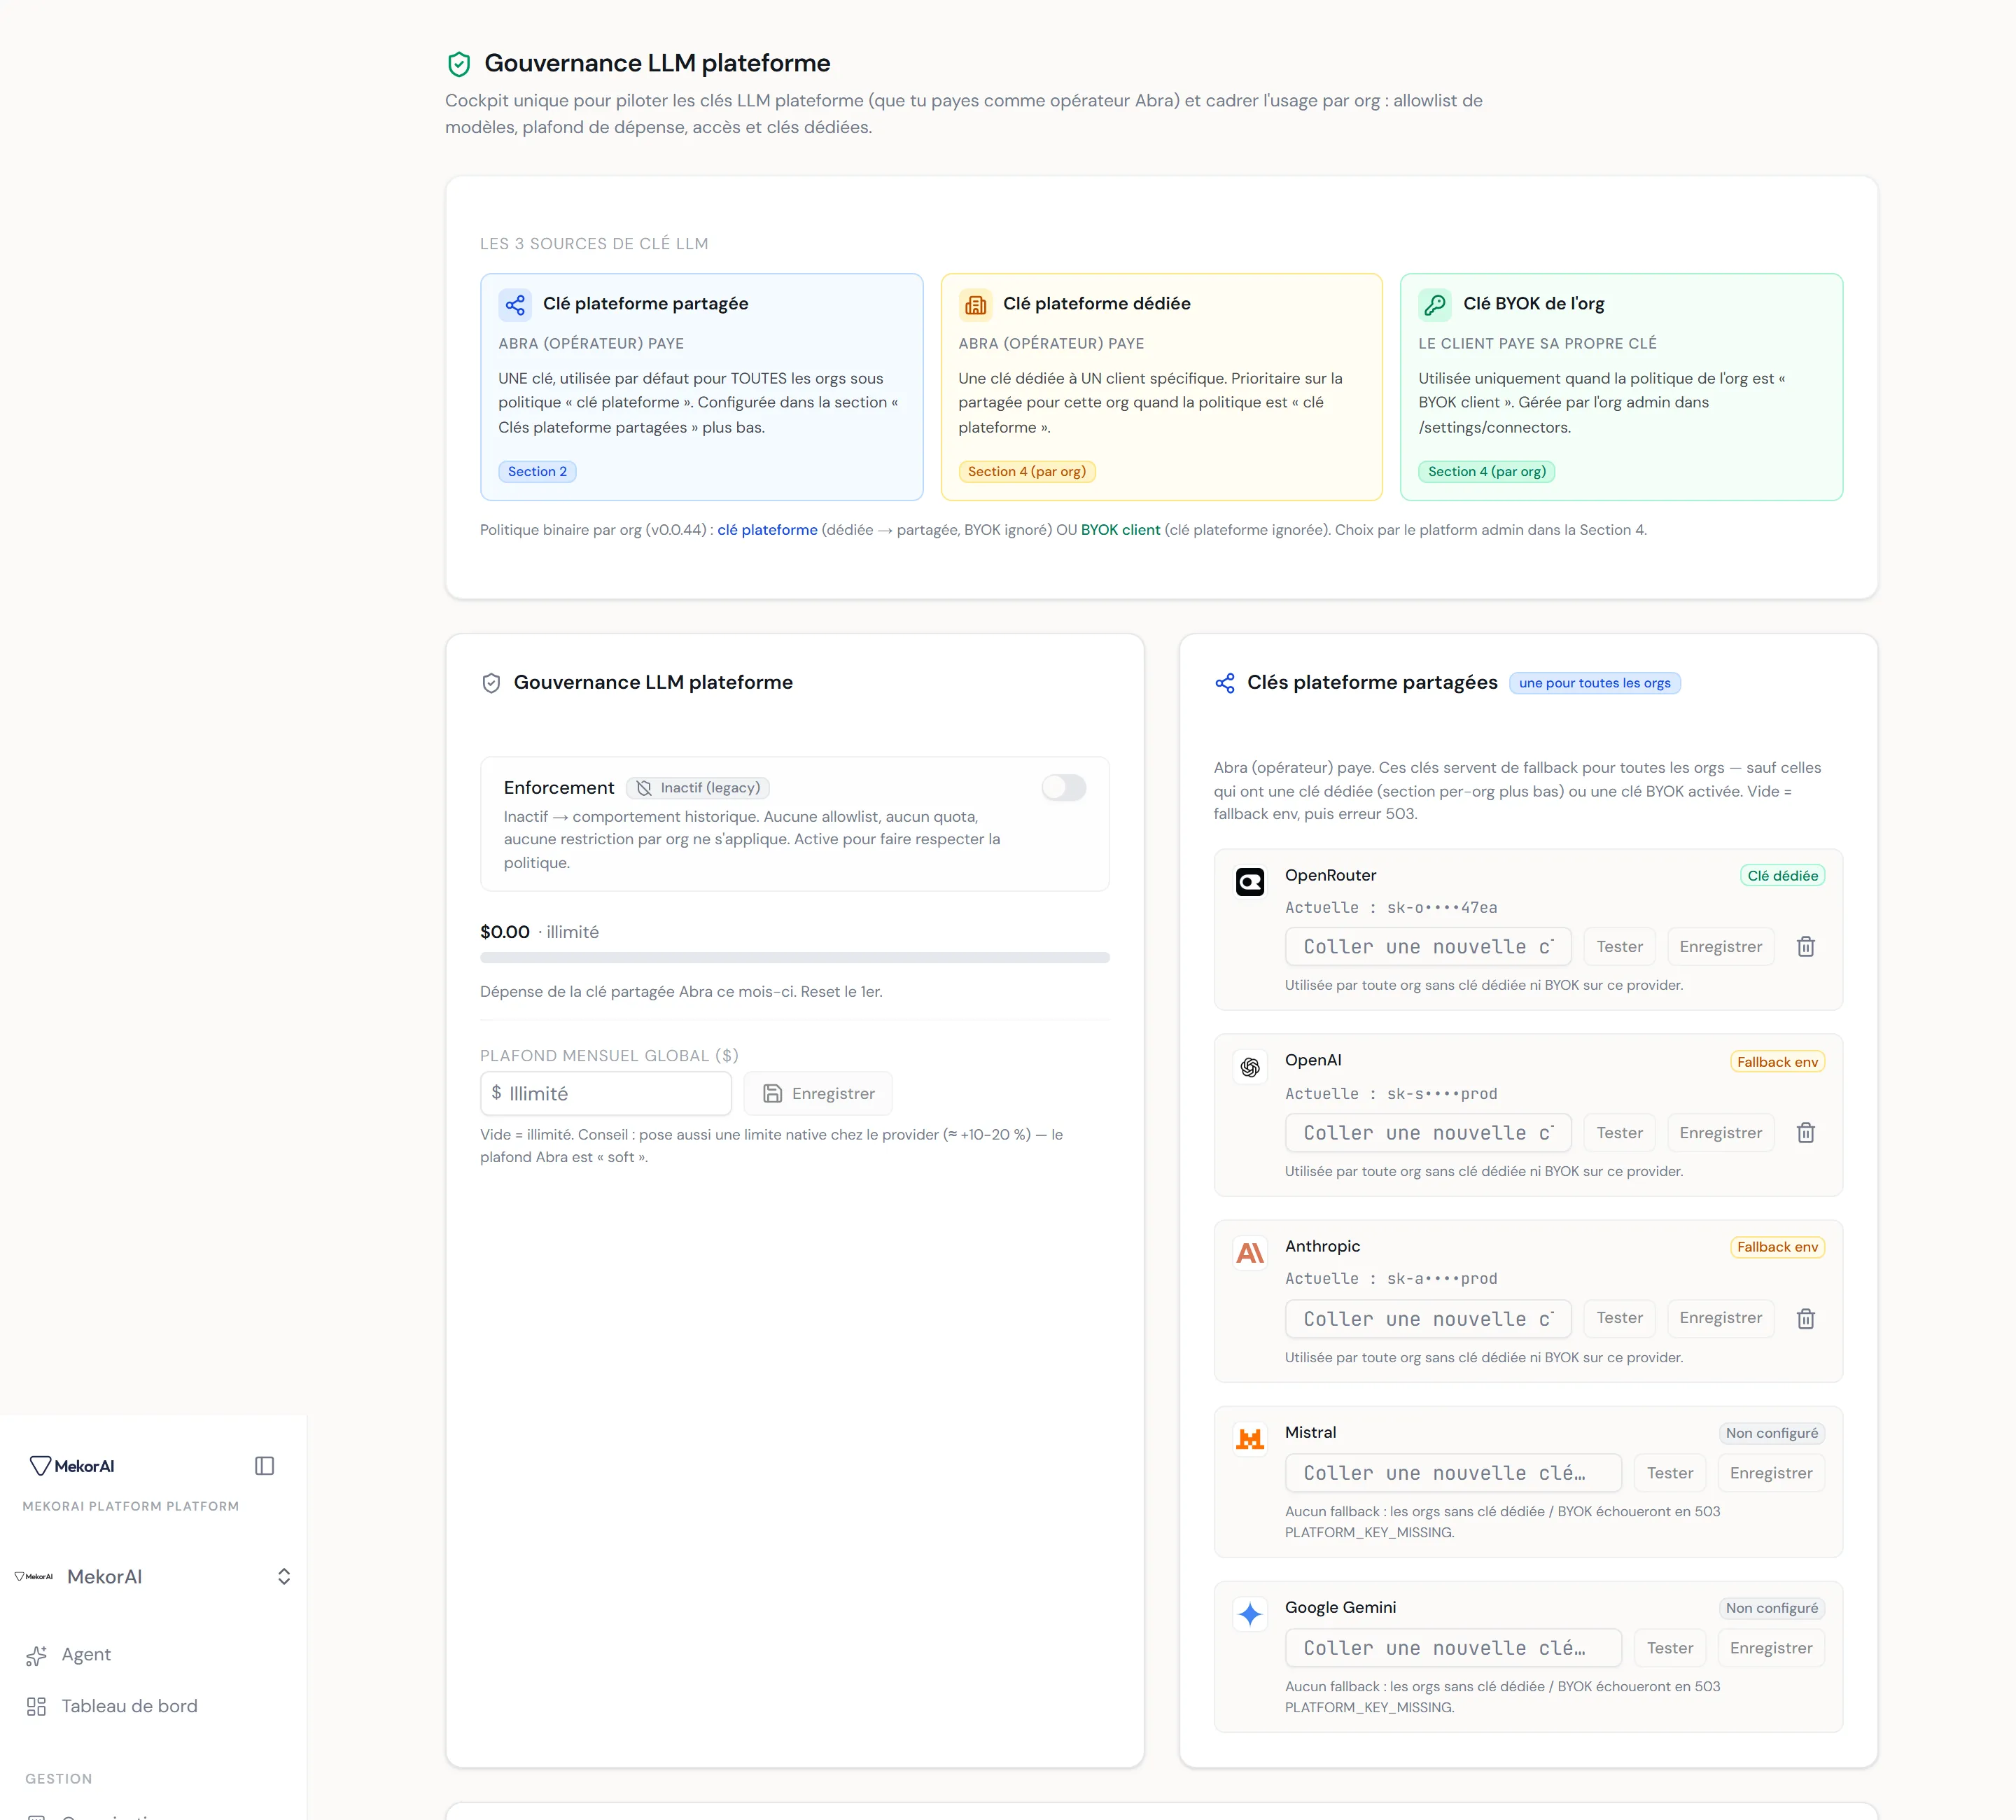Test the Mistral key

pos(1670,1473)
